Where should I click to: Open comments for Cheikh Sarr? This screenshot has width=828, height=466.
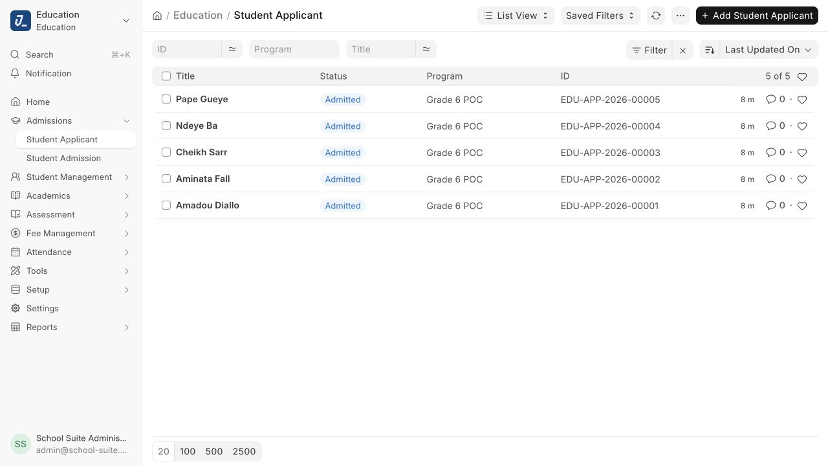[775, 153]
